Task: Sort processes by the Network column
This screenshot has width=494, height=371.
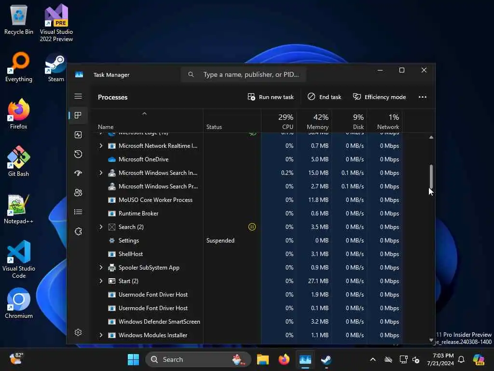Action: coord(384,121)
